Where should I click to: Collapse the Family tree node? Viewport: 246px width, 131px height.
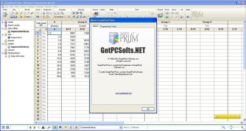click(3, 22)
